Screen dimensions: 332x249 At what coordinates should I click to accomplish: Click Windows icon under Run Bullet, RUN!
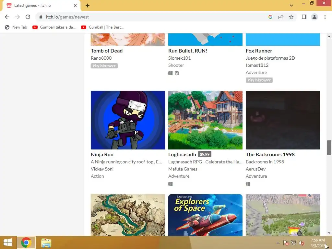click(171, 73)
